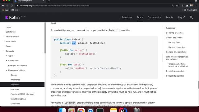Jump to Overriding properties section
This screenshot has height=112, width=199.
[175, 71]
